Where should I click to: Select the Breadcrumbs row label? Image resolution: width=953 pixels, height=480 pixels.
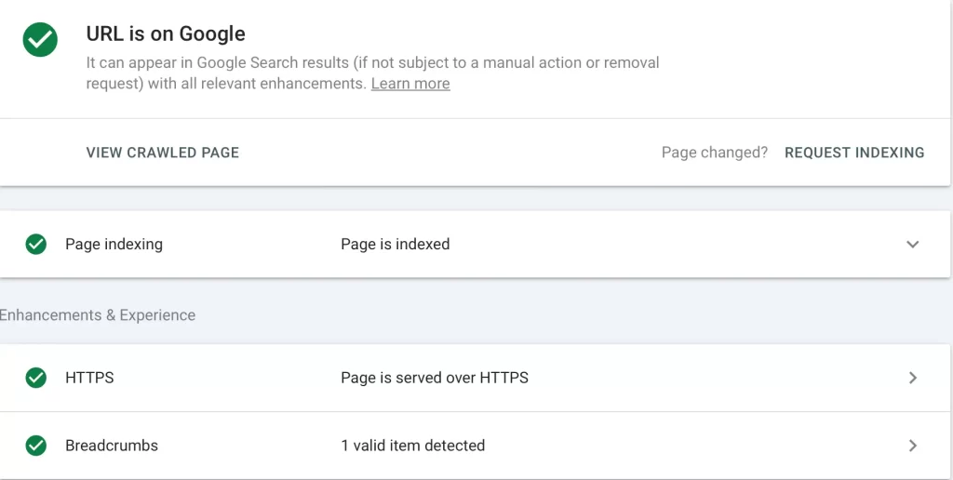point(112,446)
